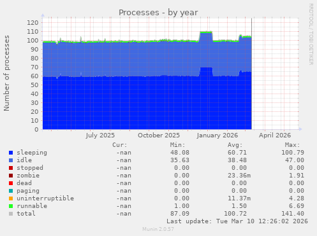Viewport: 317px width, 236px height.
Task: Click the uninterruptible legend color swatch
Action: click(11, 198)
